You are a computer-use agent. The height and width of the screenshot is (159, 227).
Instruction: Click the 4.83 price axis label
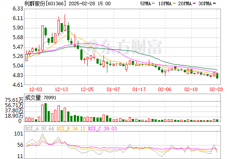tap(18, 75)
